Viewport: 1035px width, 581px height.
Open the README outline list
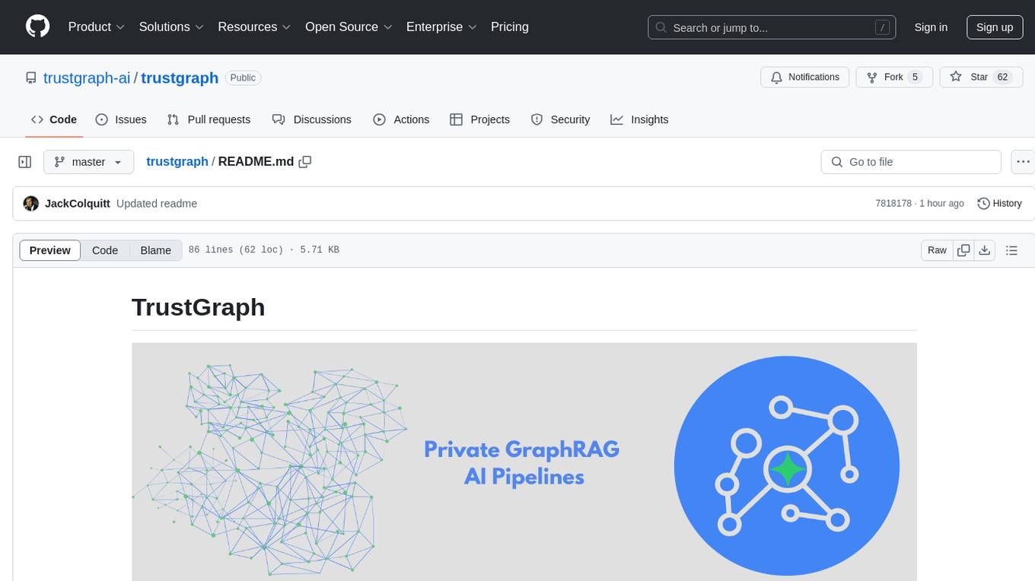point(1011,250)
